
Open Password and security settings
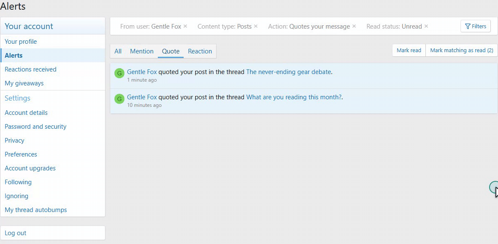pos(53,127)
